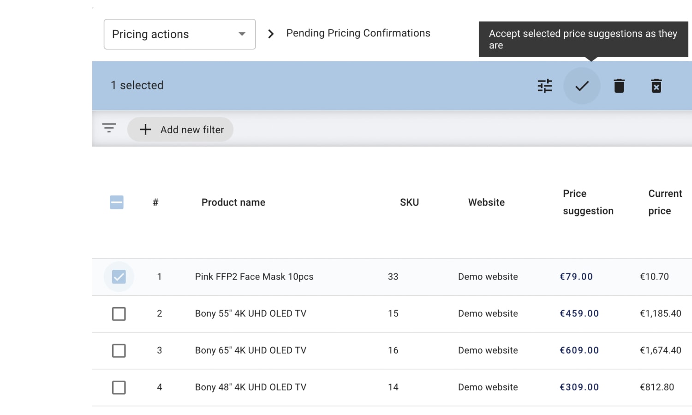
Task: Click current price €10.70
Action: tap(654, 277)
